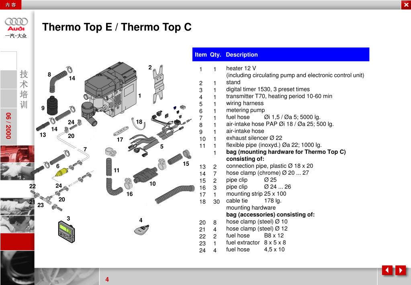Open the 内容 contents menu
Image resolution: width=411 pixels, height=285 pixels.
(x=10, y=5)
